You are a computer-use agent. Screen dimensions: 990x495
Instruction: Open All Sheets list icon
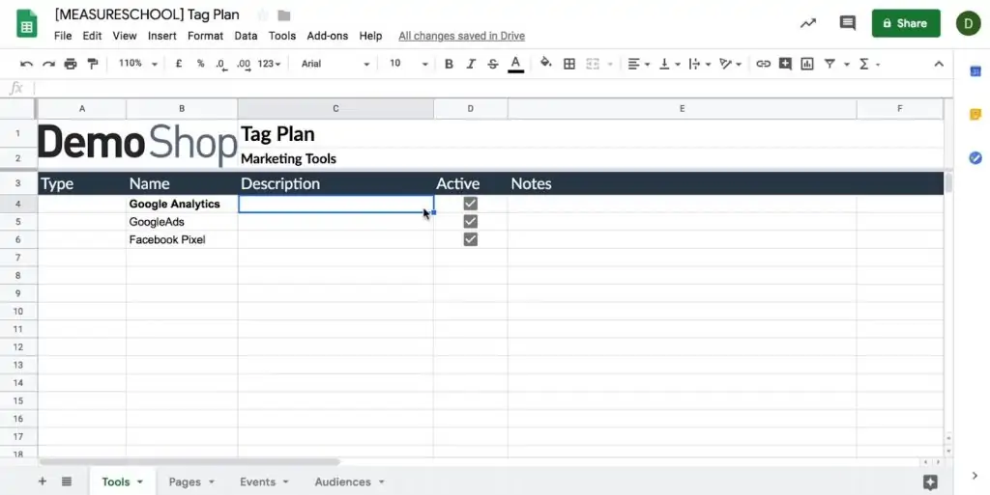[67, 481]
